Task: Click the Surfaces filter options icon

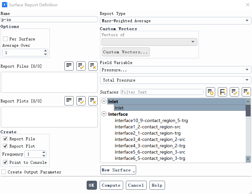Action: coord(210,92)
